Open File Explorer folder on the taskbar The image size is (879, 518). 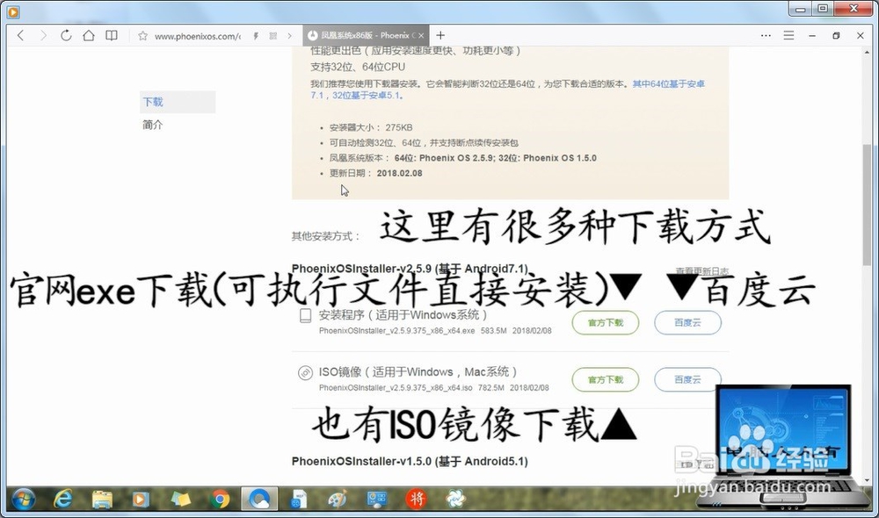tap(102, 499)
